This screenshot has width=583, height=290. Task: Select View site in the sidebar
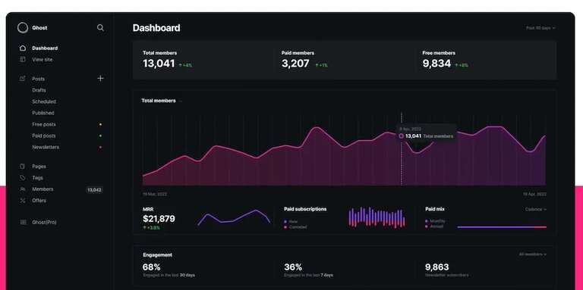(42, 59)
